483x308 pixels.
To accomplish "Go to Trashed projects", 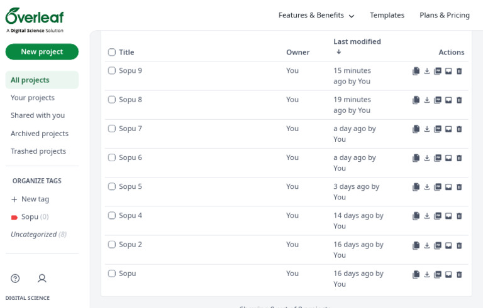I will pyautogui.click(x=38, y=151).
